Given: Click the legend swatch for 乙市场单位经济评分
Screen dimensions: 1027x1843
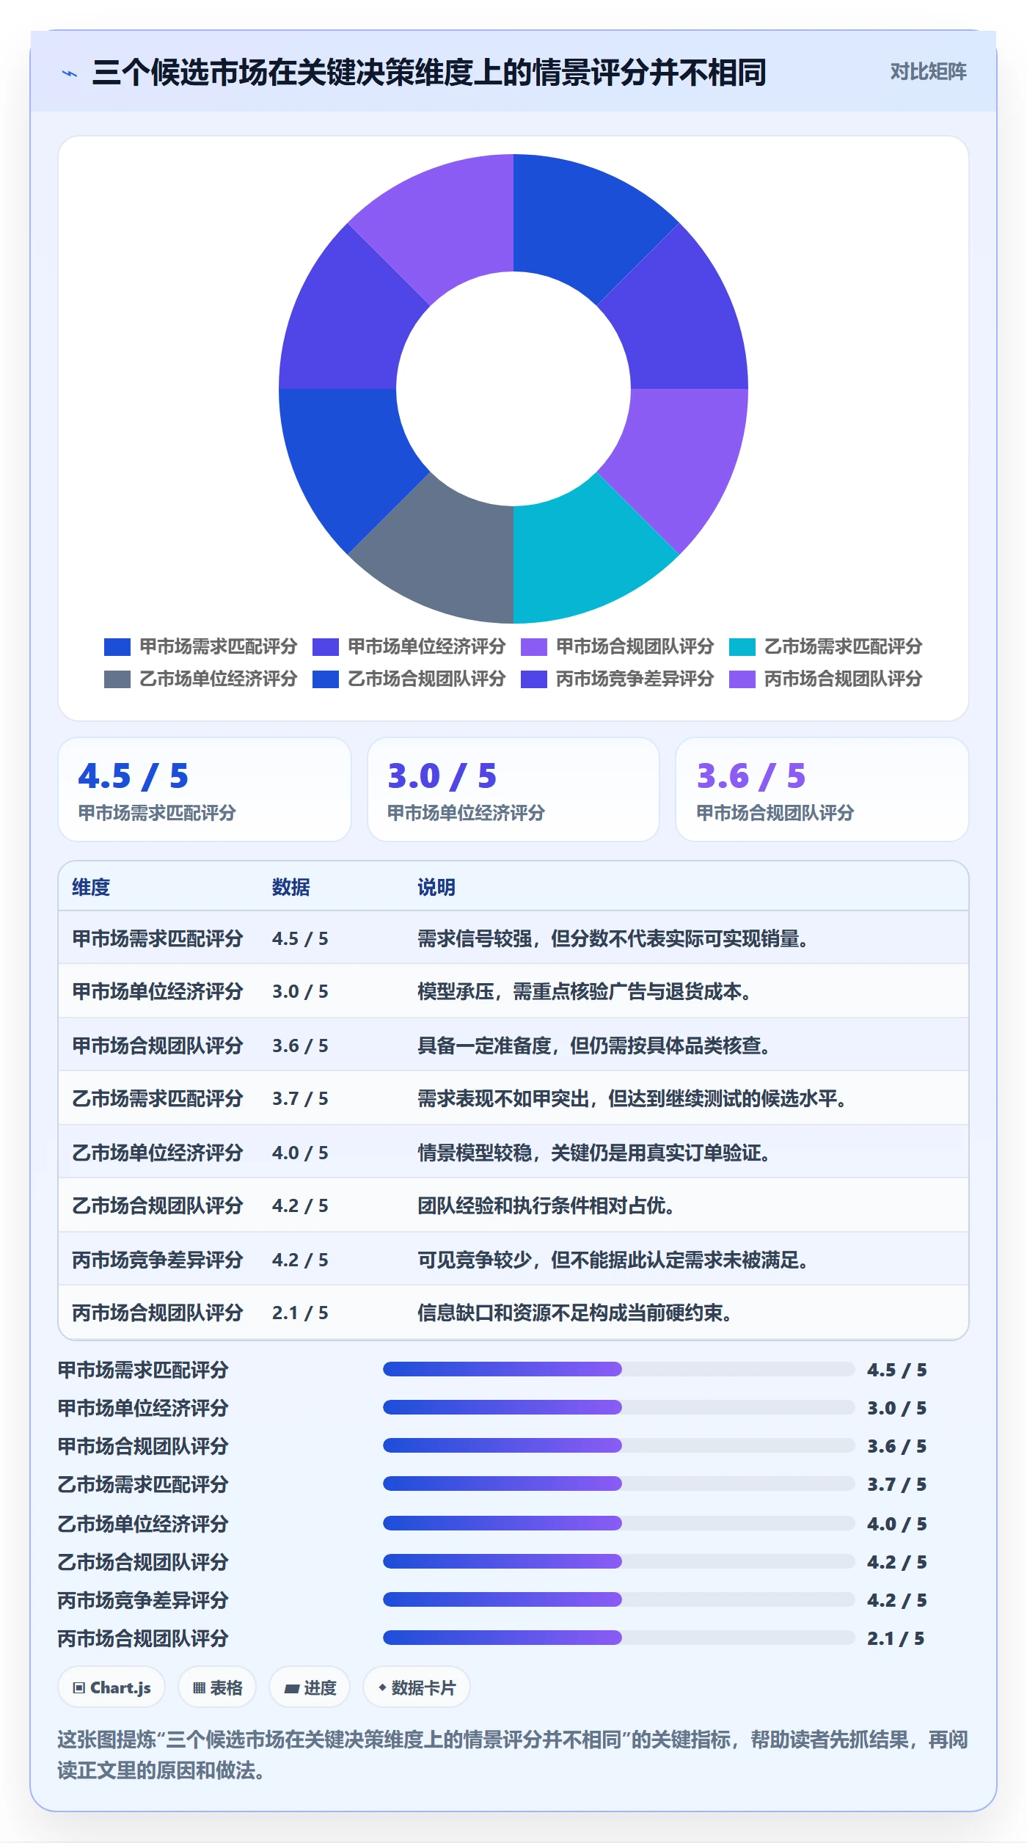Looking at the screenshot, I should [x=117, y=679].
